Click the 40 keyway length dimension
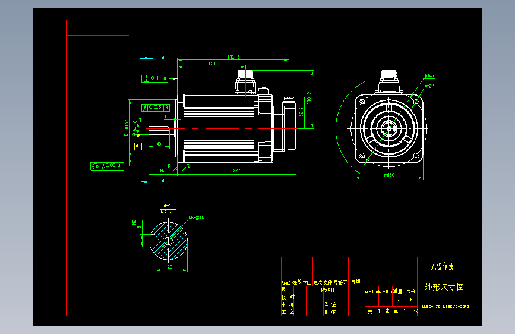 [x=159, y=144]
